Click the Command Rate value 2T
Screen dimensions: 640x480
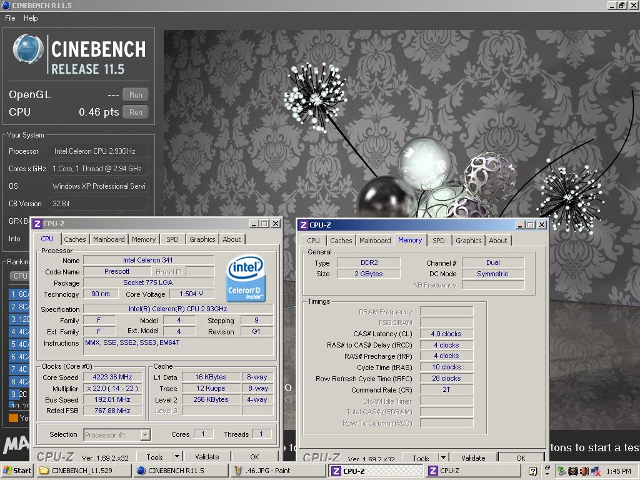click(446, 389)
